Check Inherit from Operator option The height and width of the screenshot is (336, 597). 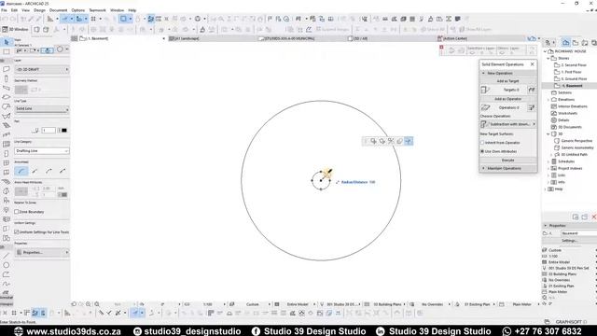coord(482,143)
